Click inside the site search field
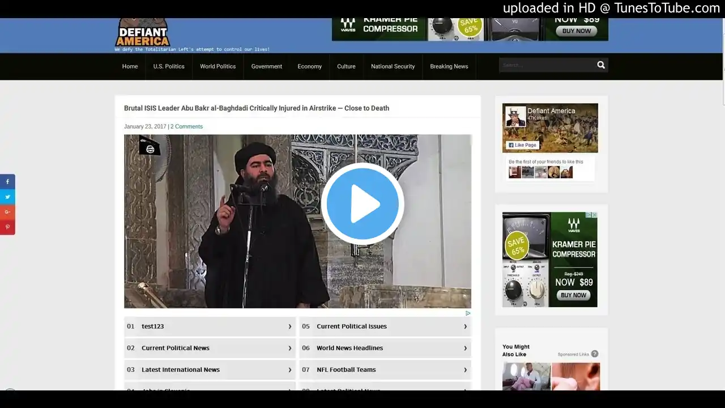This screenshot has height=408, width=725. [547, 65]
